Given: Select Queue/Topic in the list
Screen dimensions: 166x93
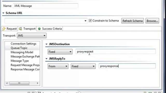Looking at the screenshot, I should [19, 48].
